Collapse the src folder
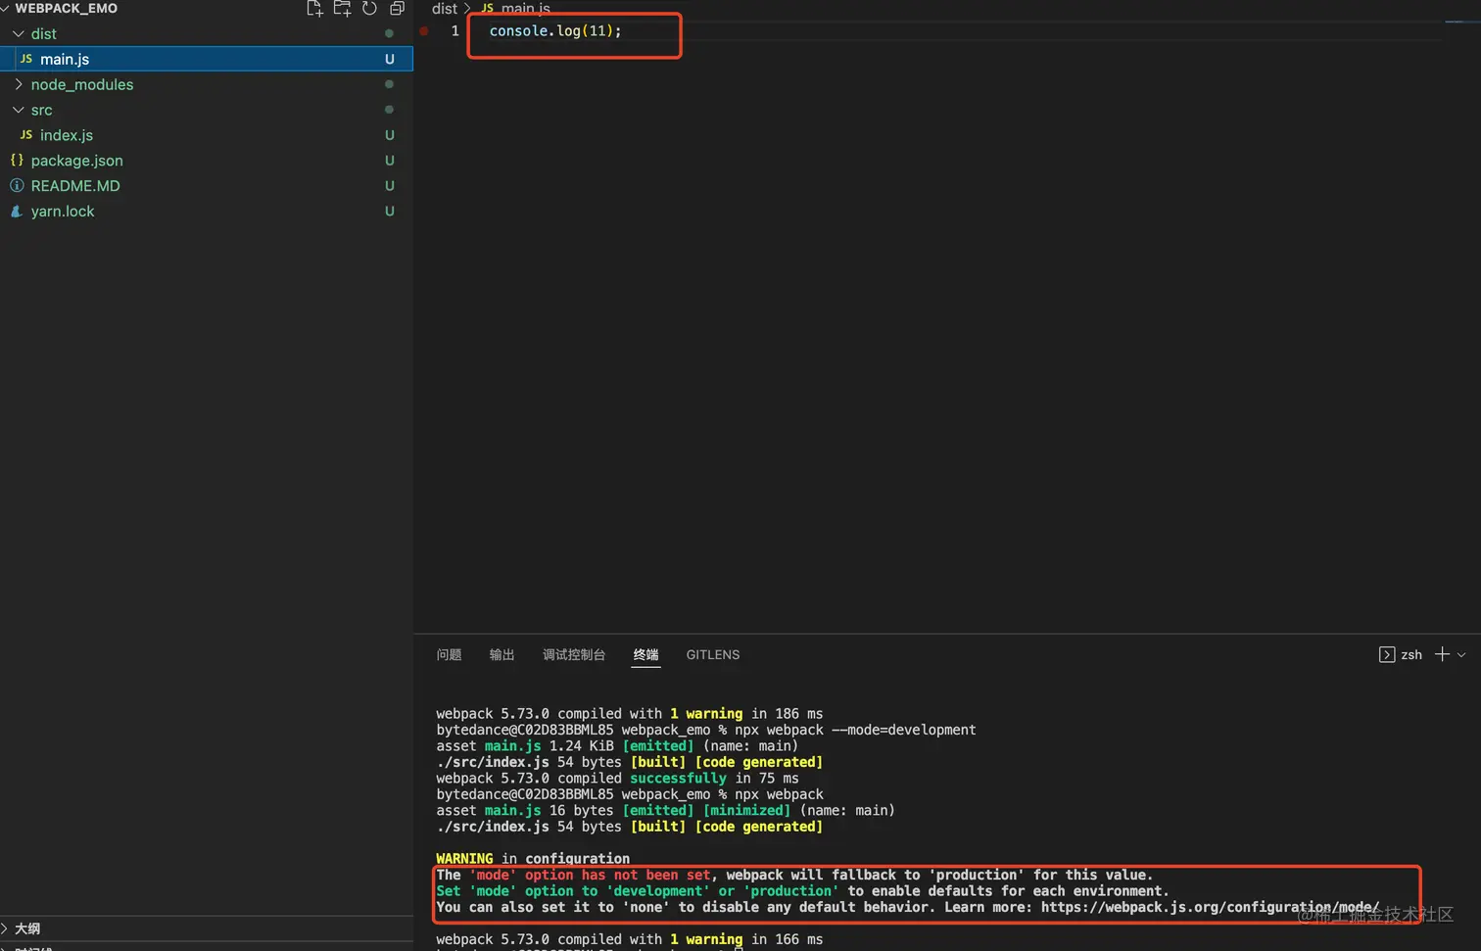The image size is (1481, 951). coord(18,110)
